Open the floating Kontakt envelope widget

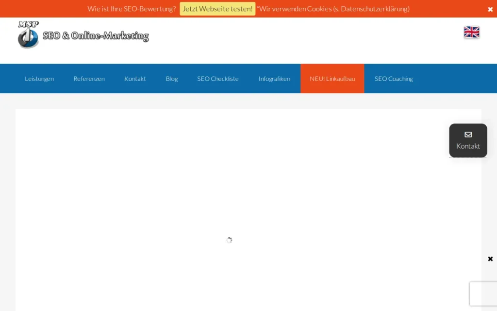(x=468, y=140)
